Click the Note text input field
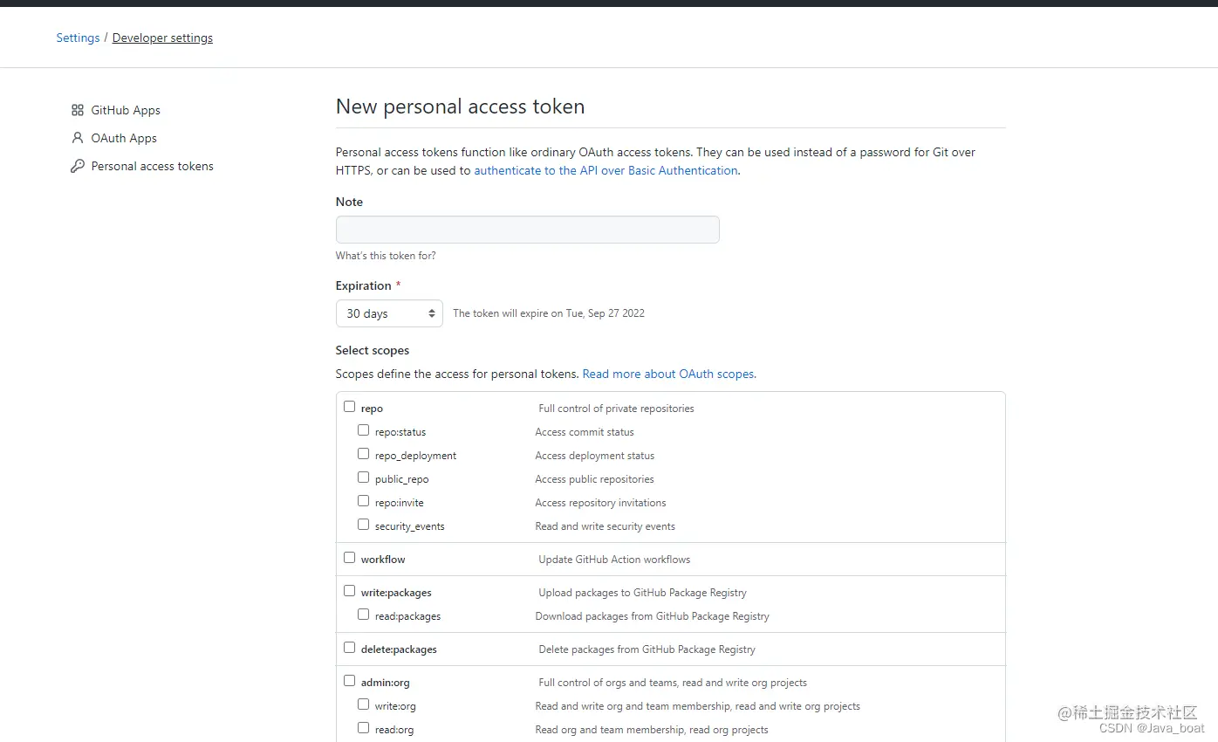 point(527,230)
